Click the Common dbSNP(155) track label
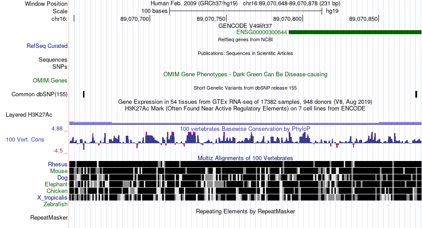 pyautogui.click(x=40, y=94)
